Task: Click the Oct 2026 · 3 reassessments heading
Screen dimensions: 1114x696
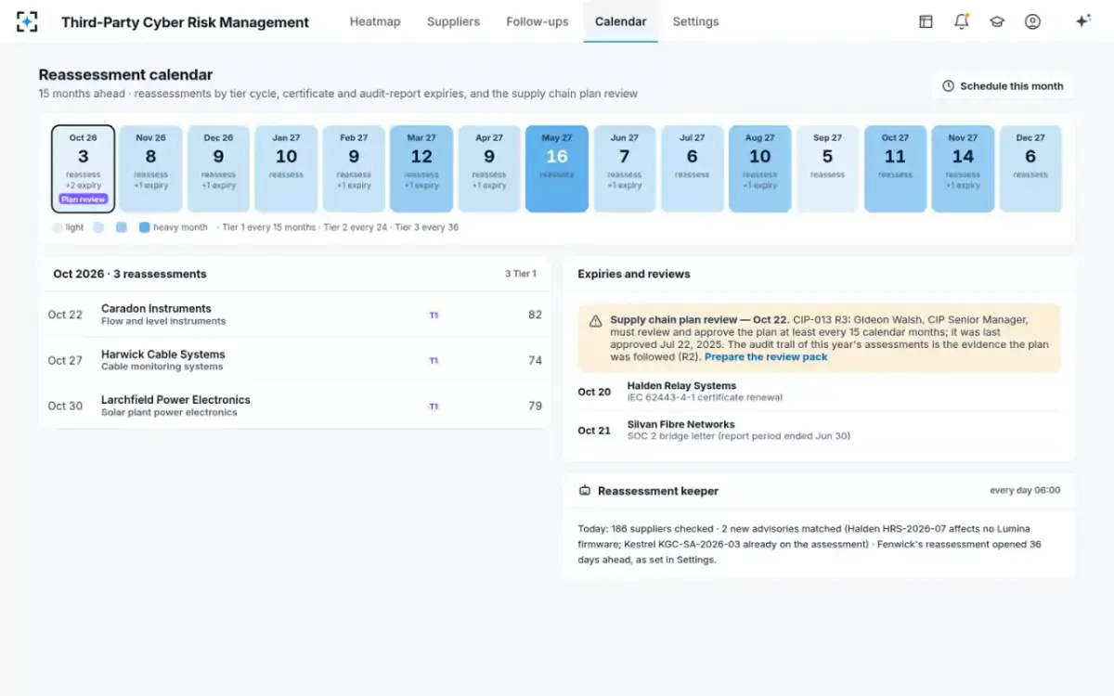Action: tap(130, 275)
